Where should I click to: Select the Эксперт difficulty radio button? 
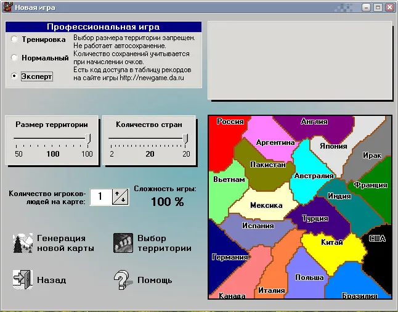click(x=15, y=76)
